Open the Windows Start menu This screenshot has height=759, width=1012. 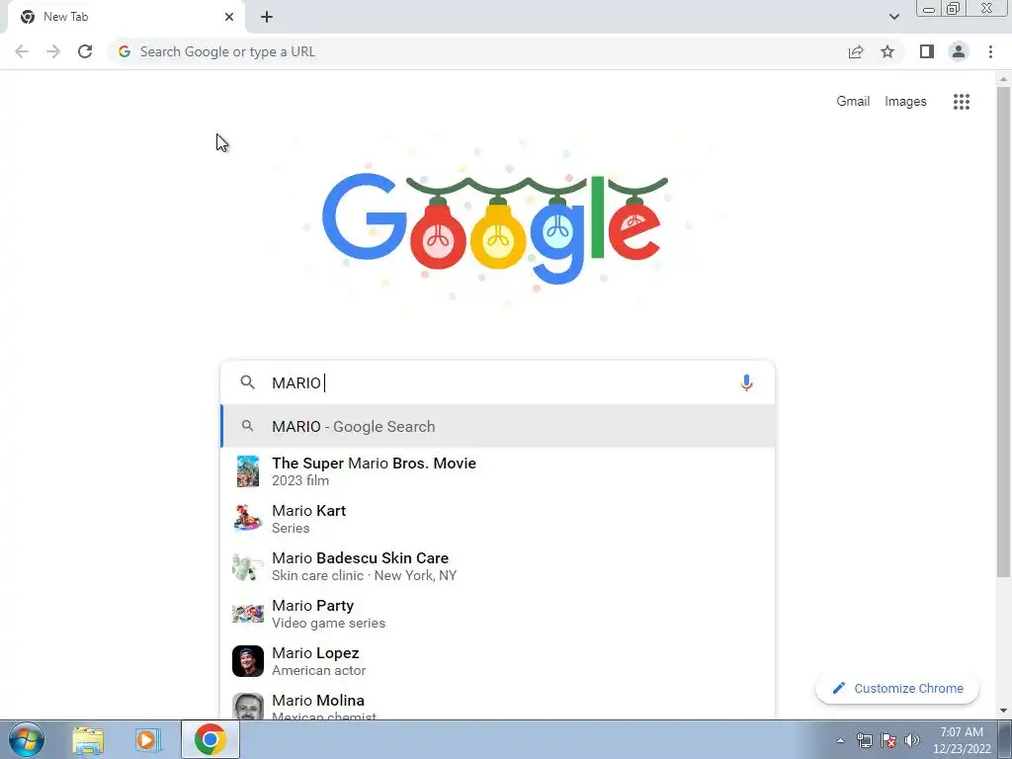pos(27,739)
